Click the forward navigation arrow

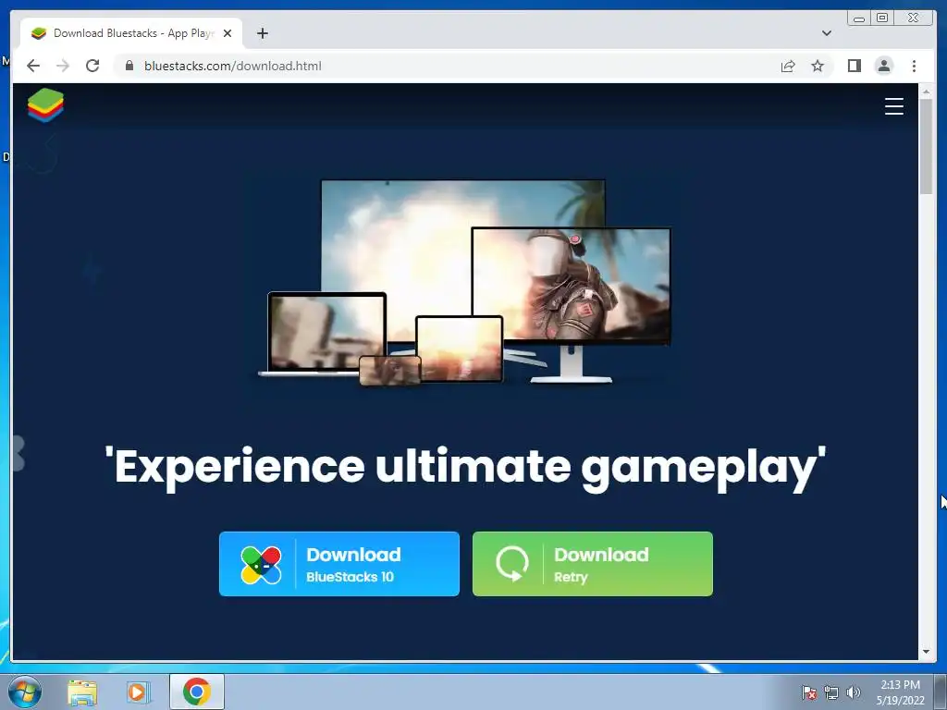(x=63, y=66)
